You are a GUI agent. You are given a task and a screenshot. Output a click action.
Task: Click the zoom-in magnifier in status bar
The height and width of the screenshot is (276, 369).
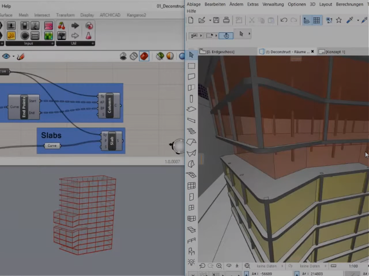pos(219,266)
